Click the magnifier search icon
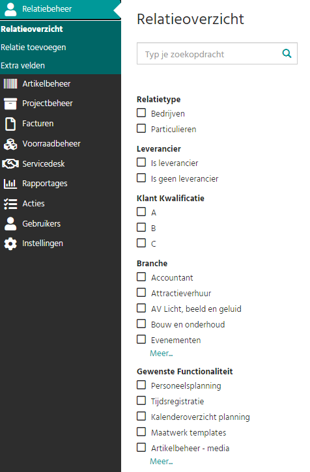Screen dimensions: 310x472 287,53
